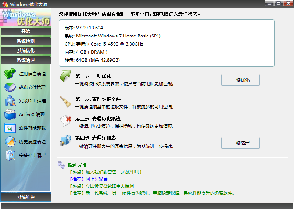Open the 系统维护 sidebar section

(26, 198)
